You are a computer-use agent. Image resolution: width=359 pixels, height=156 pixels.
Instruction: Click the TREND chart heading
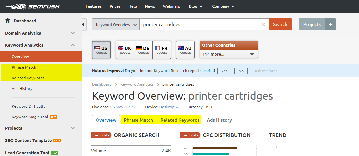pos(277,135)
